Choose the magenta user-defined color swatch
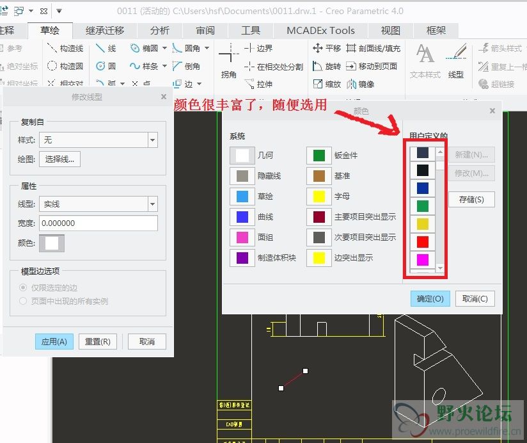This screenshot has width=527, height=443. [423, 260]
